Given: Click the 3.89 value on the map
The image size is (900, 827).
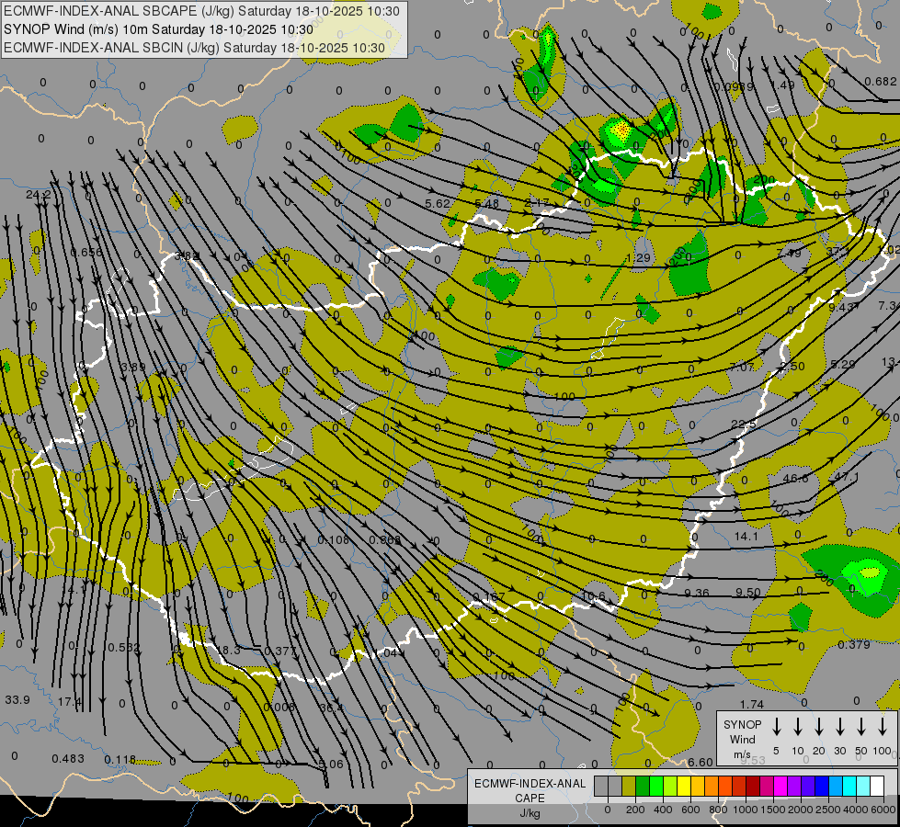Looking at the screenshot, I should click(133, 368).
